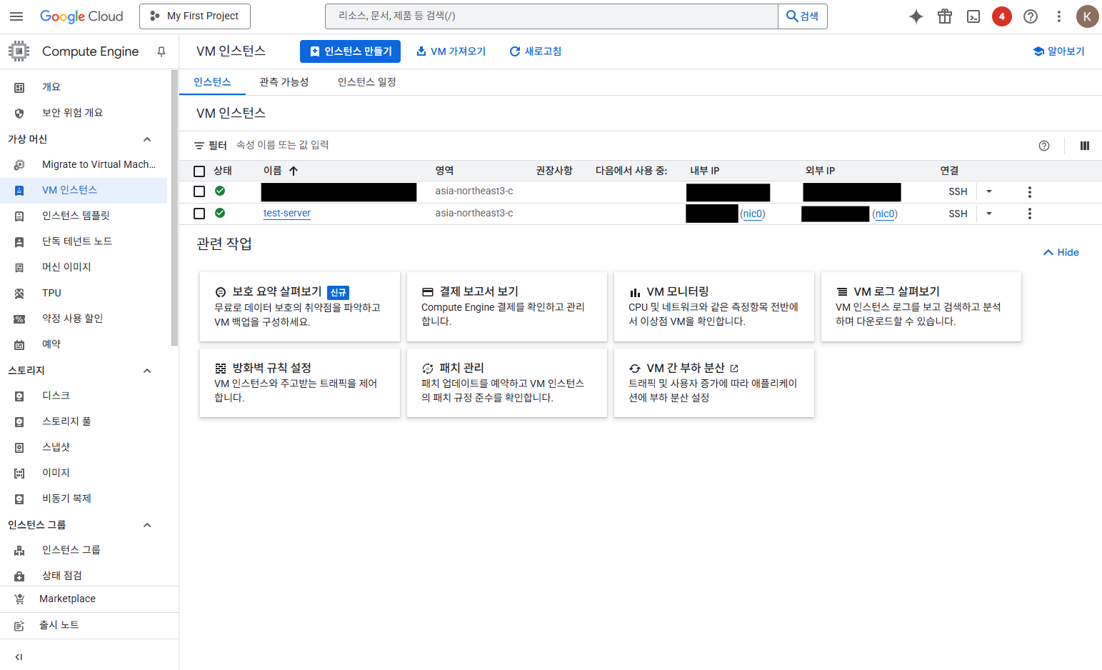Collapse the 스토리지 section

(147, 371)
